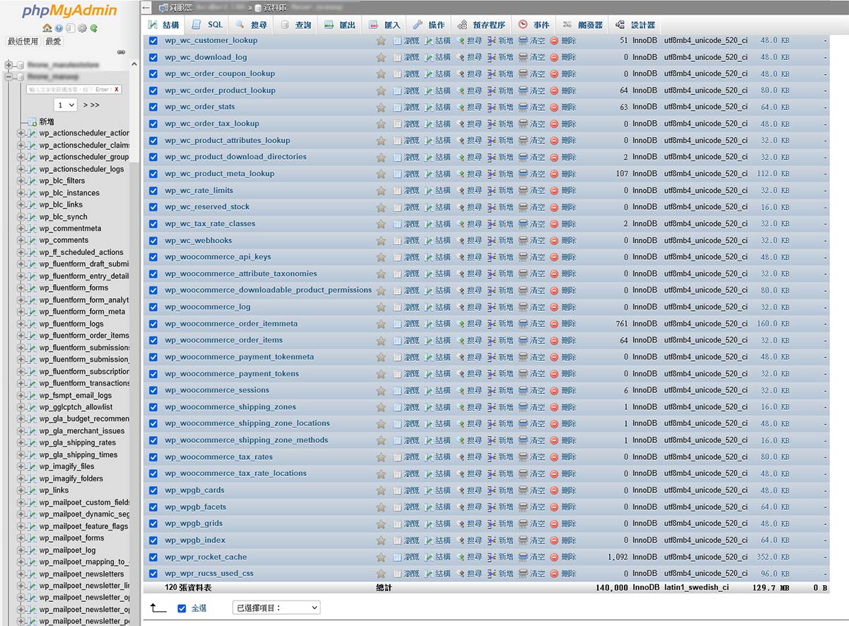Click the search icon for wp_woocommerce_log row
849x626 pixels.
point(460,307)
